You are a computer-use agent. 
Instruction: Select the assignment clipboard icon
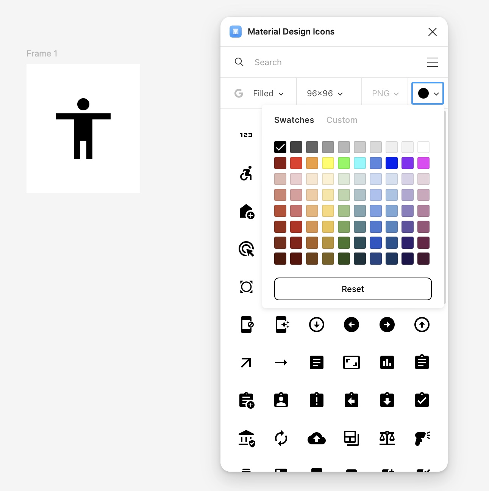click(422, 362)
